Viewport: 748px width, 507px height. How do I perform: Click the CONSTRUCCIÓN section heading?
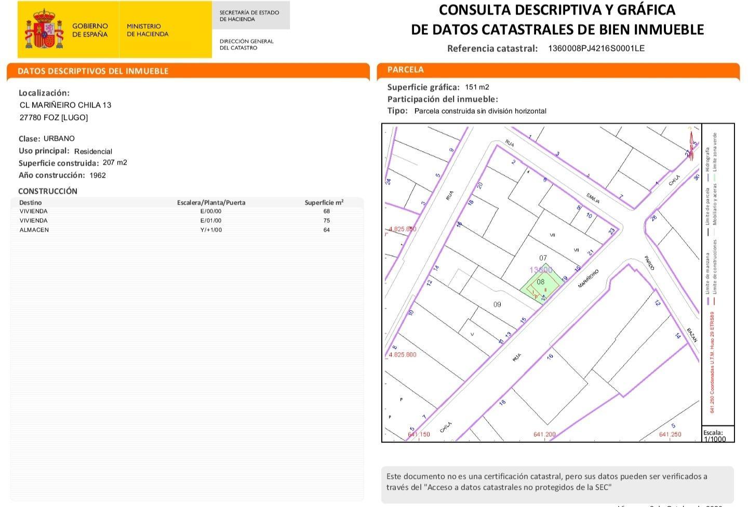coord(48,191)
